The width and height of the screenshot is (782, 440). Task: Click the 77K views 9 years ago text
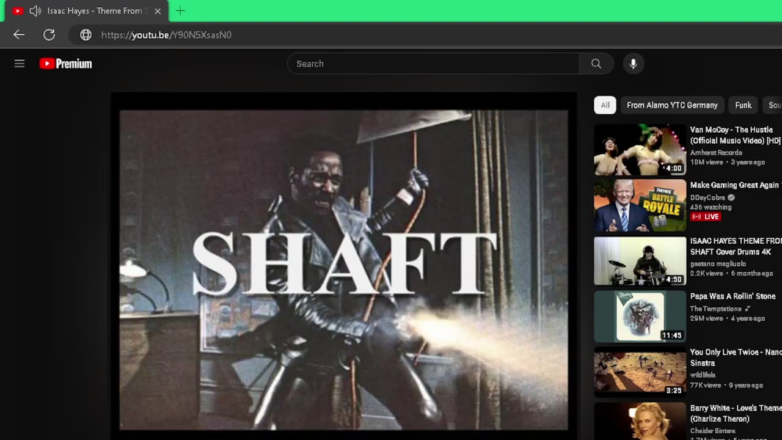pos(726,385)
